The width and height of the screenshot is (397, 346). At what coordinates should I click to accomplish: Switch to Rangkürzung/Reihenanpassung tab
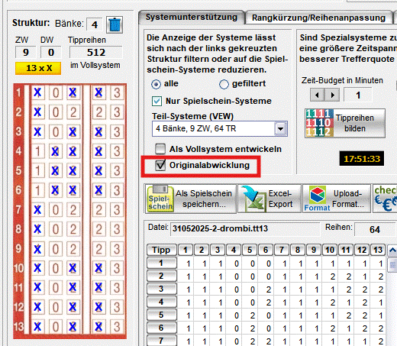pos(318,18)
